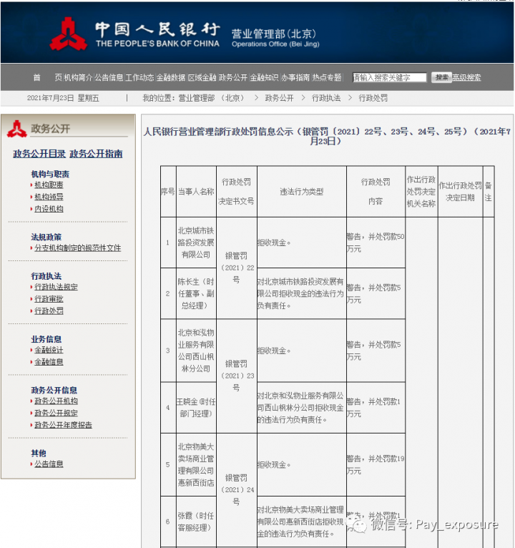The width and height of the screenshot is (515, 548).
Task: Open 金融知识 navigation item
Action: pos(264,77)
